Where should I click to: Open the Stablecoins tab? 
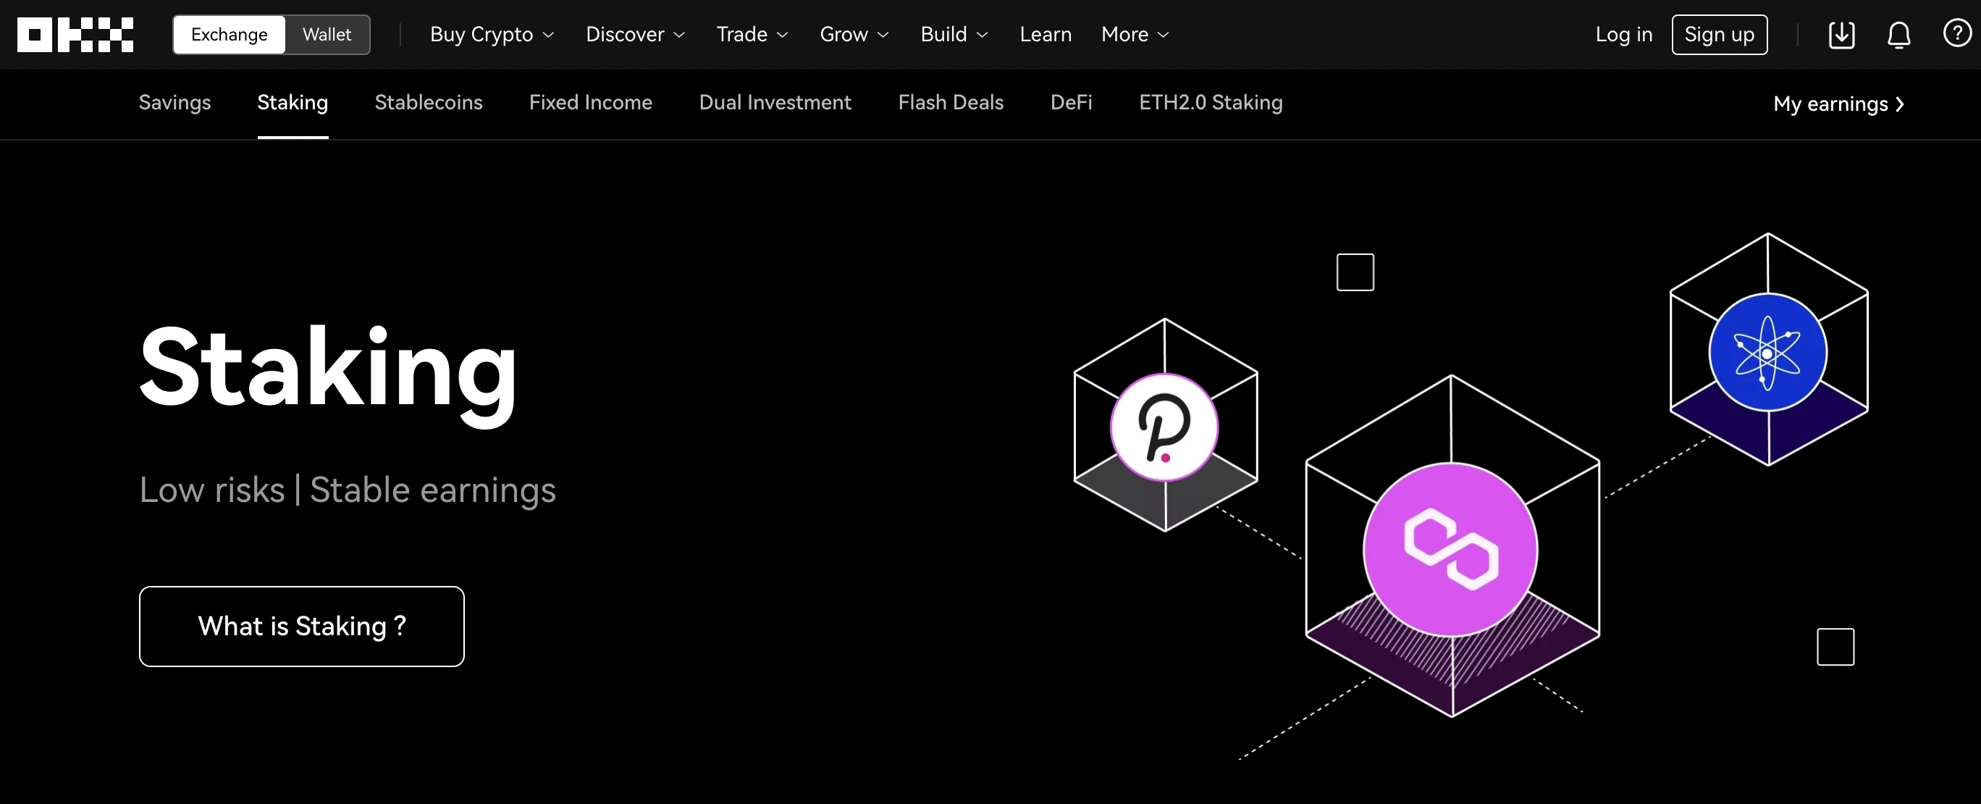coord(429,102)
